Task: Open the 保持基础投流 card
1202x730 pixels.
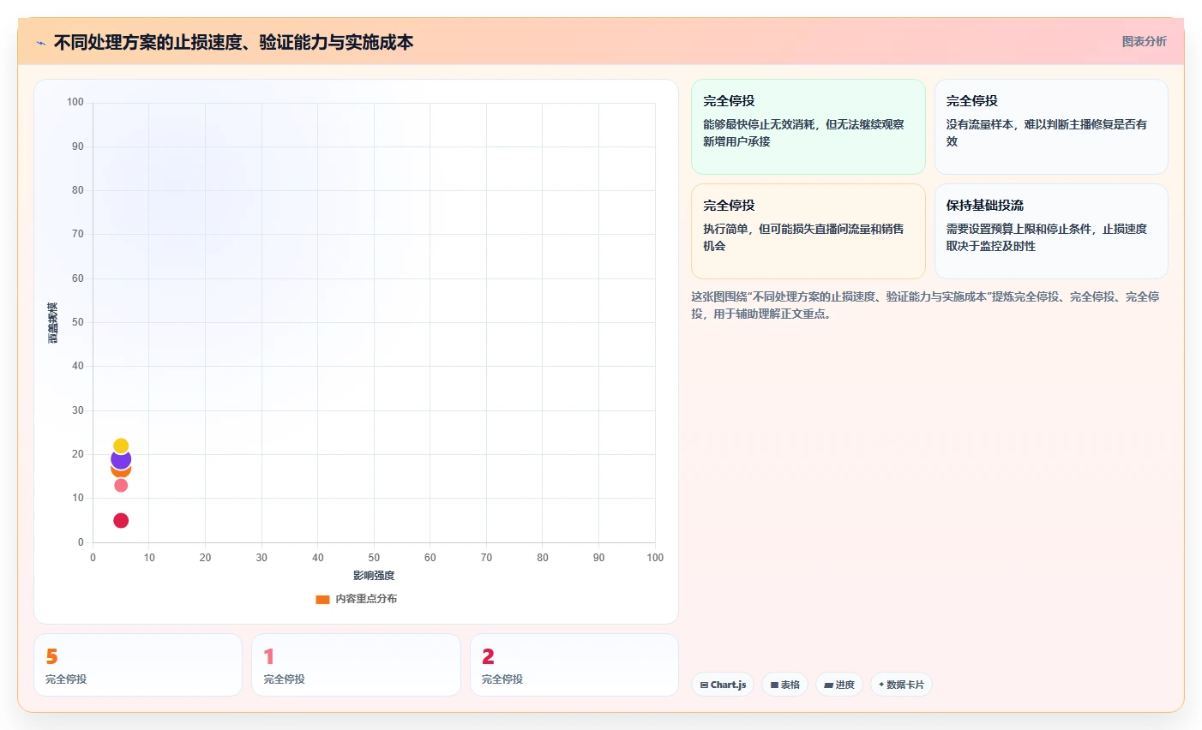Action: click(x=1051, y=231)
